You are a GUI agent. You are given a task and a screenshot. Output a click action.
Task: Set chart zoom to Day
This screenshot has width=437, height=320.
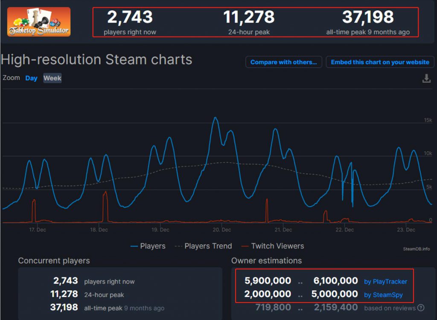click(31, 78)
